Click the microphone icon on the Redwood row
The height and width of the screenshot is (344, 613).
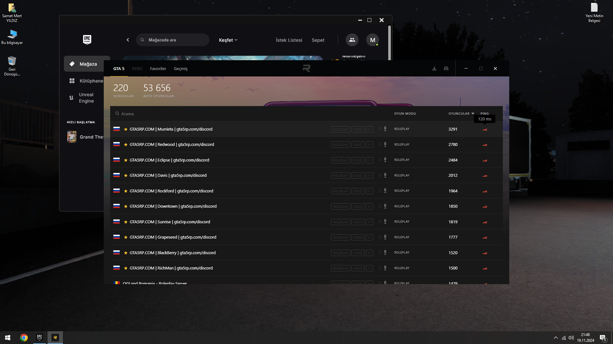385,145
